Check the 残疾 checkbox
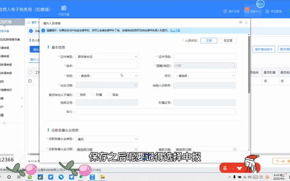This screenshot has width=290, height=181. click(77, 95)
